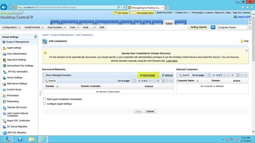Open the 10 rows per page dropdown
The width and height of the screenshot is (255, 143).
235,75
